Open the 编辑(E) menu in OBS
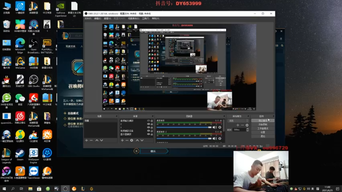The width and height of the screenshot is (342, 192). click(x=97, y=19)
